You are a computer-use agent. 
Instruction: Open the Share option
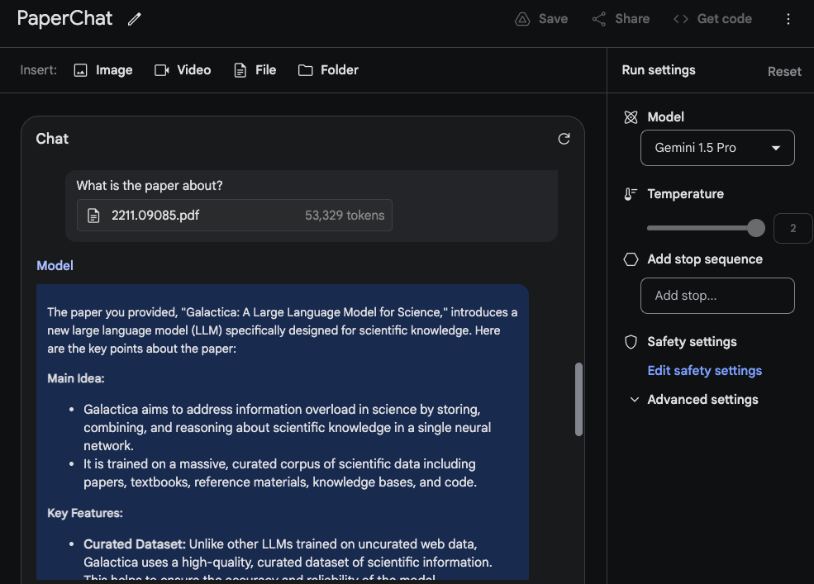point(621,19)
